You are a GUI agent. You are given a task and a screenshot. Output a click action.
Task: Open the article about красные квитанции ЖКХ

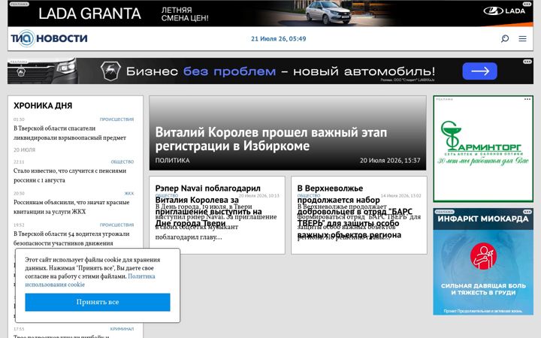click(71, 207)
